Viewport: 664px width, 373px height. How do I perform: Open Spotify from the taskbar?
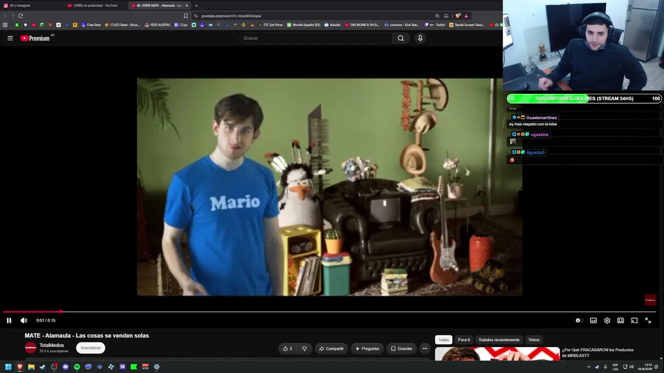[77, 367]
